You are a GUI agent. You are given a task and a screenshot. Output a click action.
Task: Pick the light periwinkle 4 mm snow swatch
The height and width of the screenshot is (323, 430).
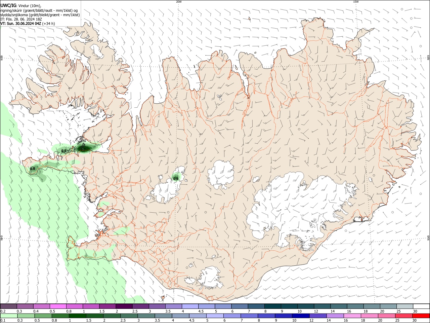pos(190,307)
